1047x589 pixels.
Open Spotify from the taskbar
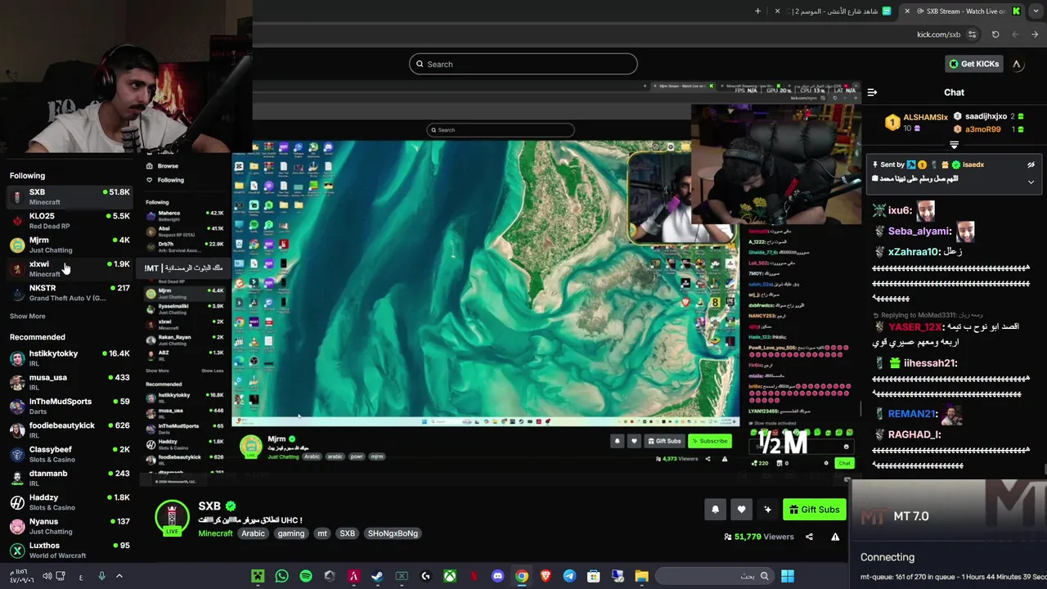(306, 576)
